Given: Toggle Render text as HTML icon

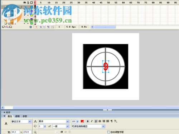Looking at the screenshot, I should pos(66,132).
